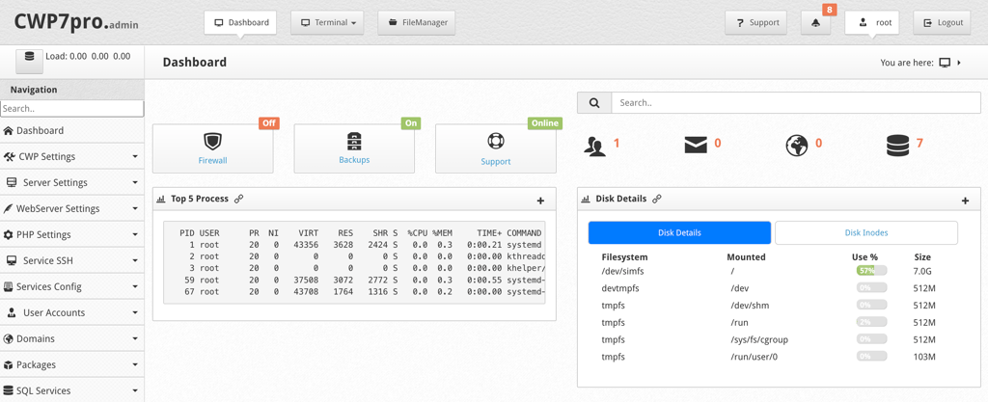Expand SQL Services menu
Image resolution: width=988 pixels, height=402 pixels.
click(71, 390)
